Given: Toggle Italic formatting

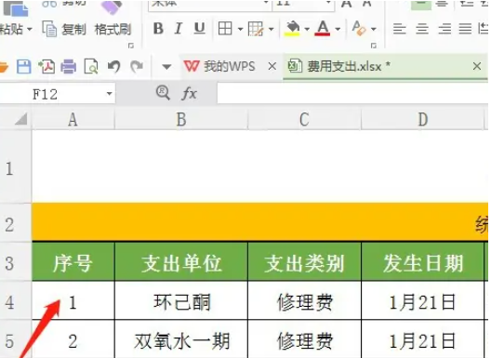Looking at the screenshot, I should pyautogui.click(x=179, y=29).
